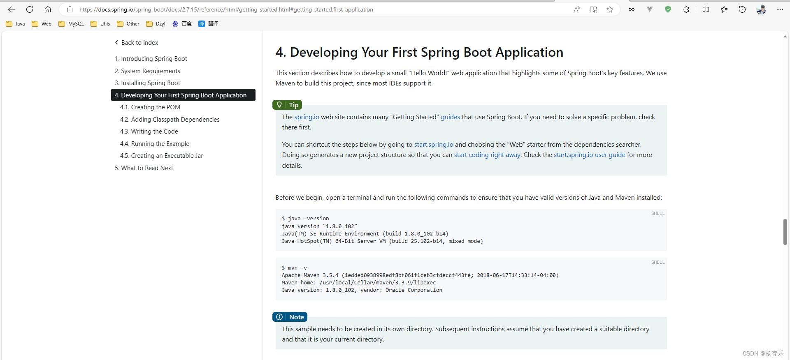This screenshot has width=790, height=360.
Task: Open the Utils bookmarks folder
Action: [x=100, y=24]
